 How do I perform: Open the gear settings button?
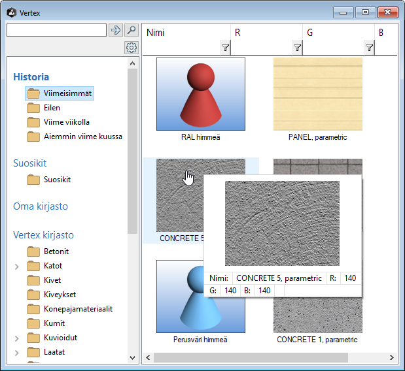point(131,48)
